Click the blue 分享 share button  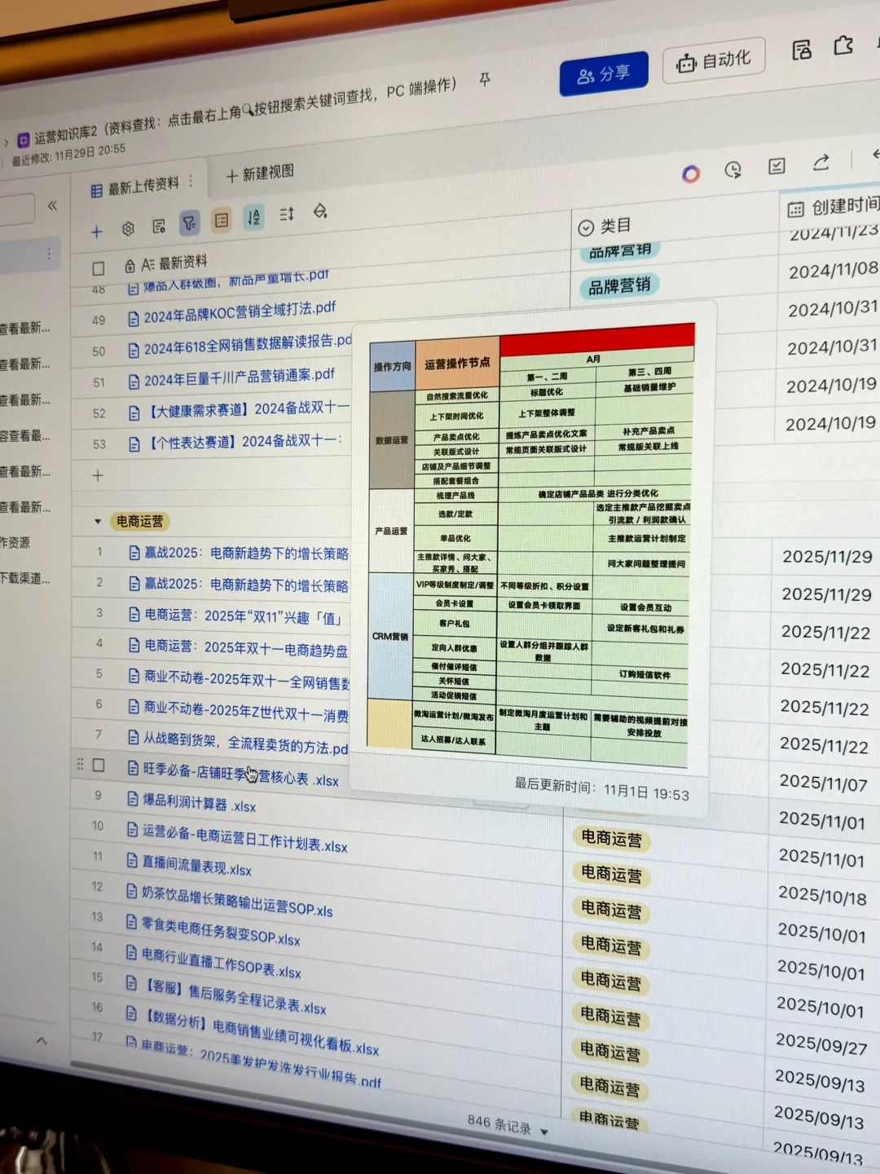[604, 73]
